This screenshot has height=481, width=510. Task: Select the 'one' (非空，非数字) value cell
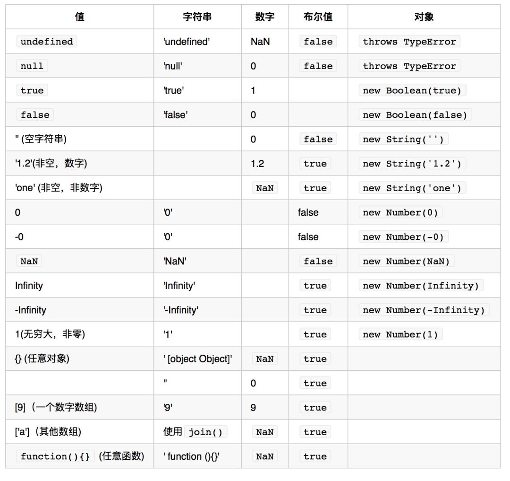[x=59, y=188]
